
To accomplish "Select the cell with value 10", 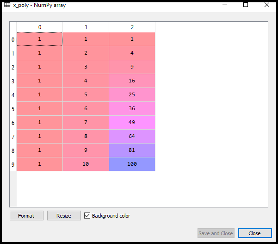I will (x=86, y=164).
